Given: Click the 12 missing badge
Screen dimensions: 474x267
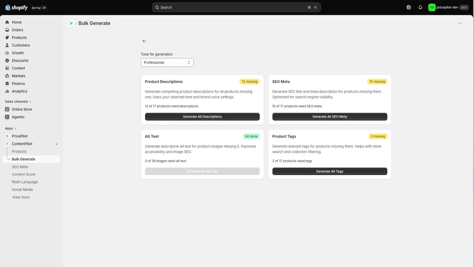Looking at the screenshot, I should (x=249, y=82).
